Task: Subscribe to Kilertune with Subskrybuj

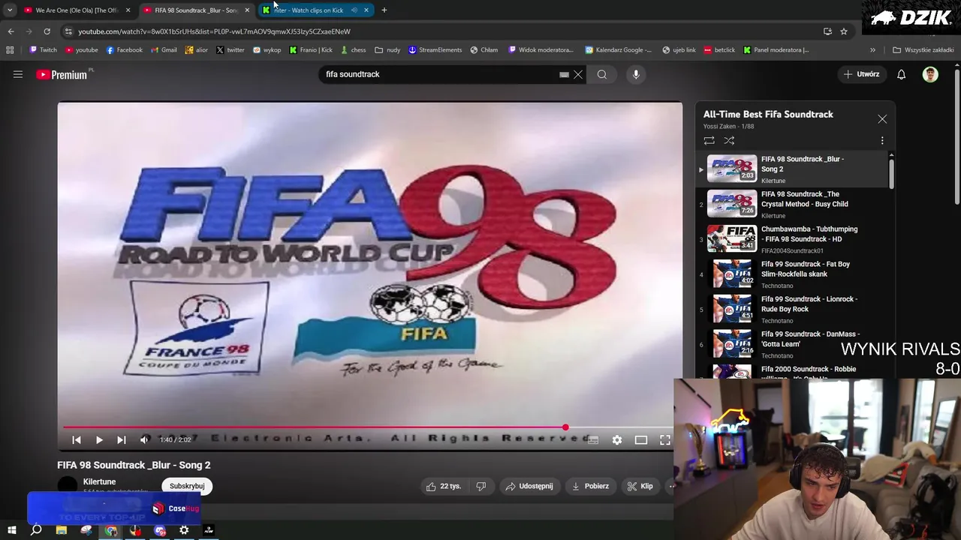Action: pos(187,486)
